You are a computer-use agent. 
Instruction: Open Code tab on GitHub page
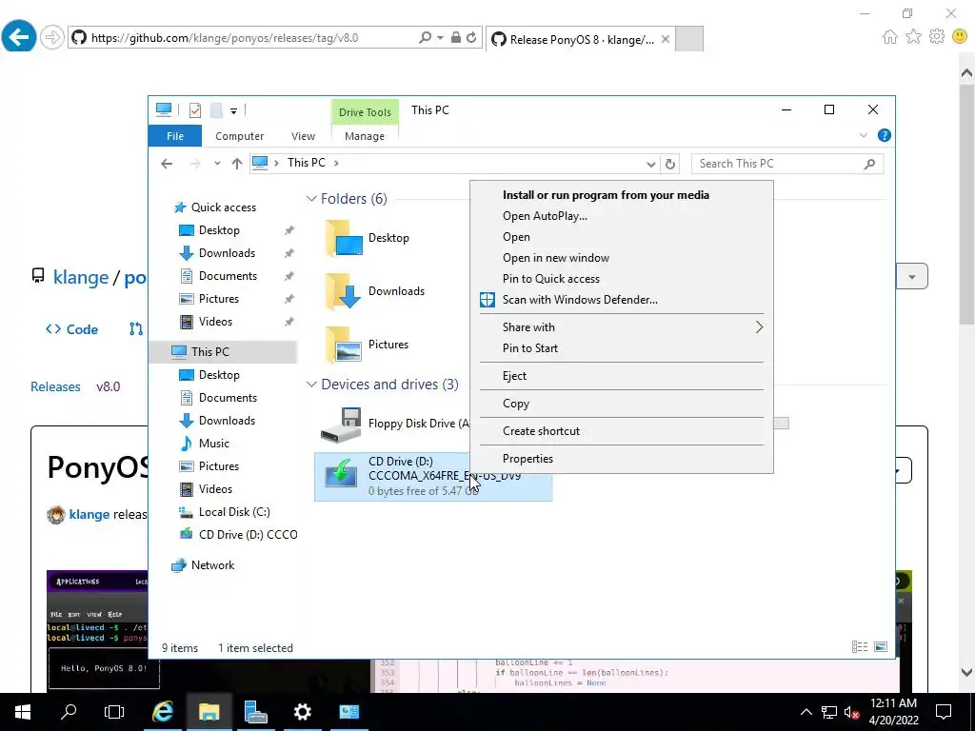click(x=72, y=329)
